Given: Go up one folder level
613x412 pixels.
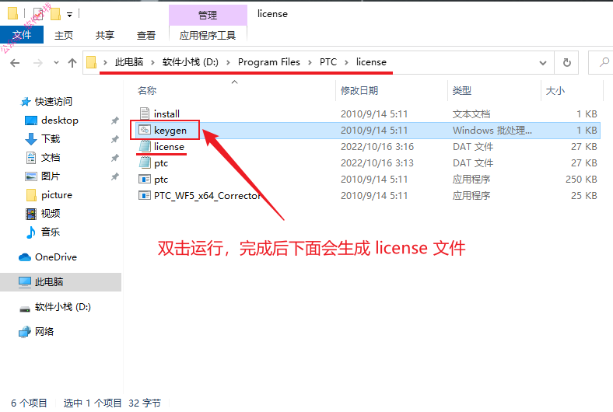Looking at the screenshot, I should (72, 62).
